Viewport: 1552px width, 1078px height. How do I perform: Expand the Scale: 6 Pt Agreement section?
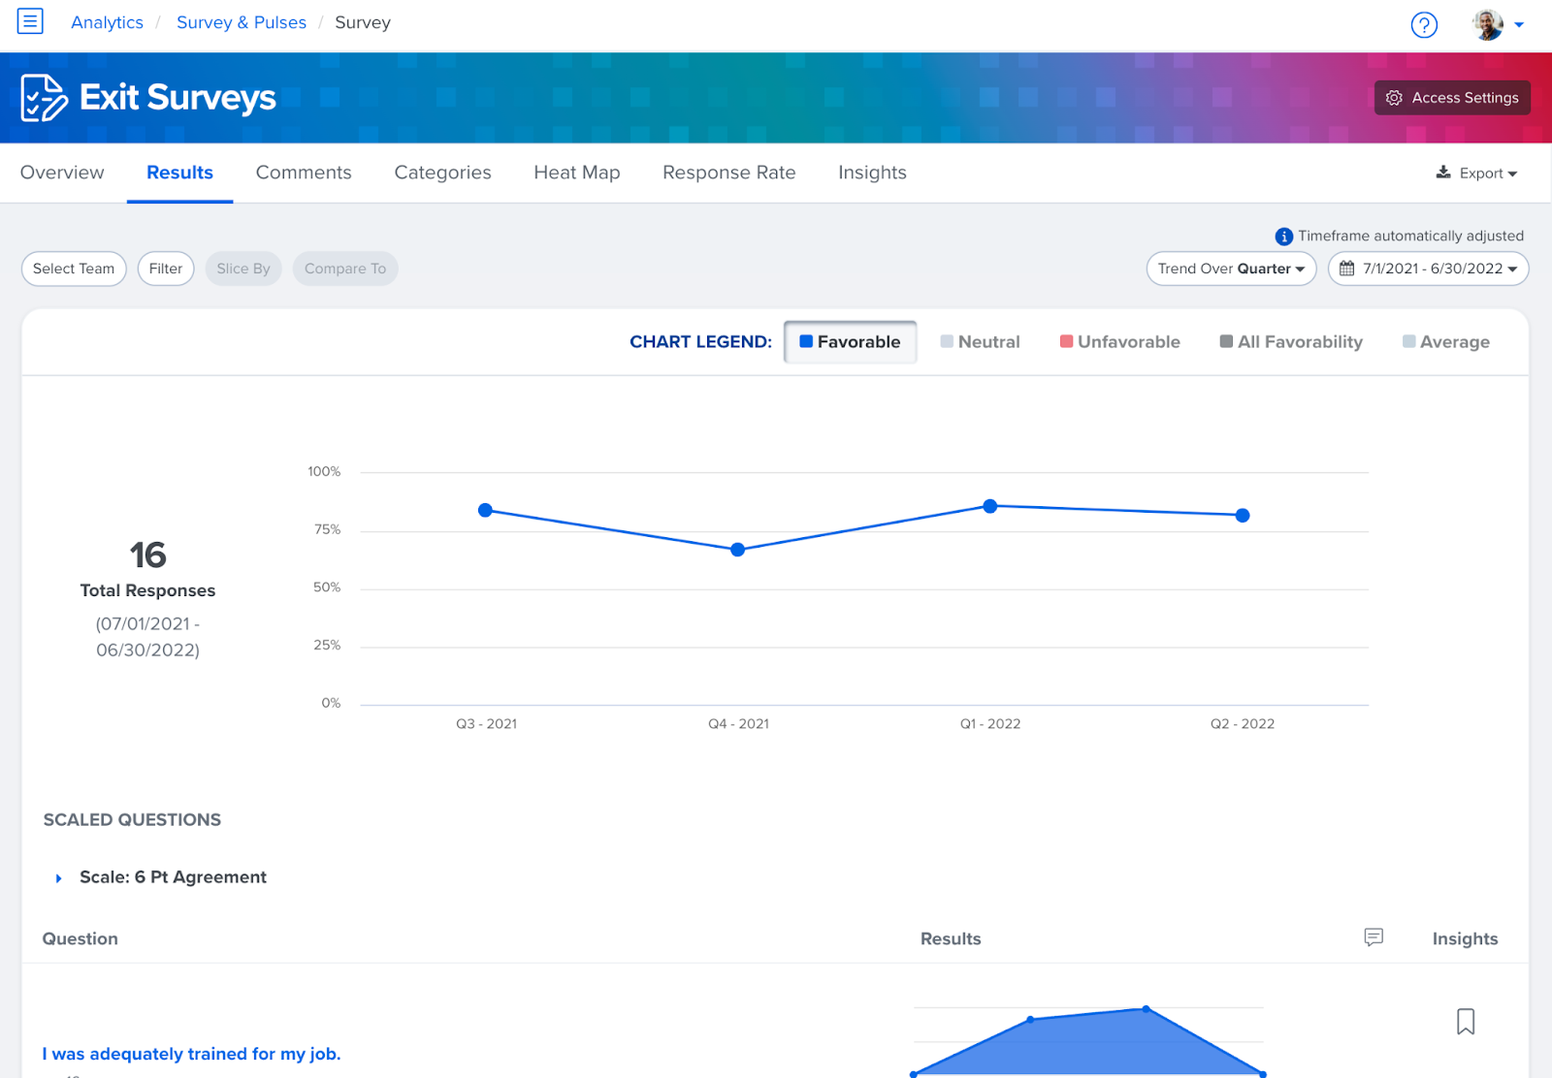pos(59,878)
